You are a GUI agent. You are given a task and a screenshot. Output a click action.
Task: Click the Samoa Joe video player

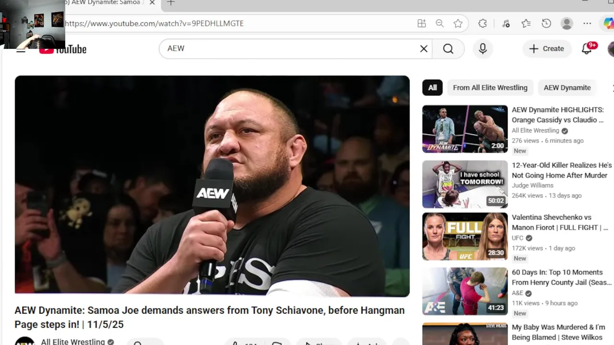pos(212,186)
